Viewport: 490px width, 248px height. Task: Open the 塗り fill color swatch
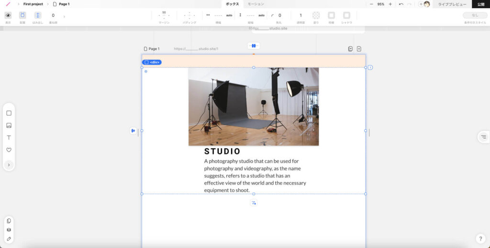[316, 15]
